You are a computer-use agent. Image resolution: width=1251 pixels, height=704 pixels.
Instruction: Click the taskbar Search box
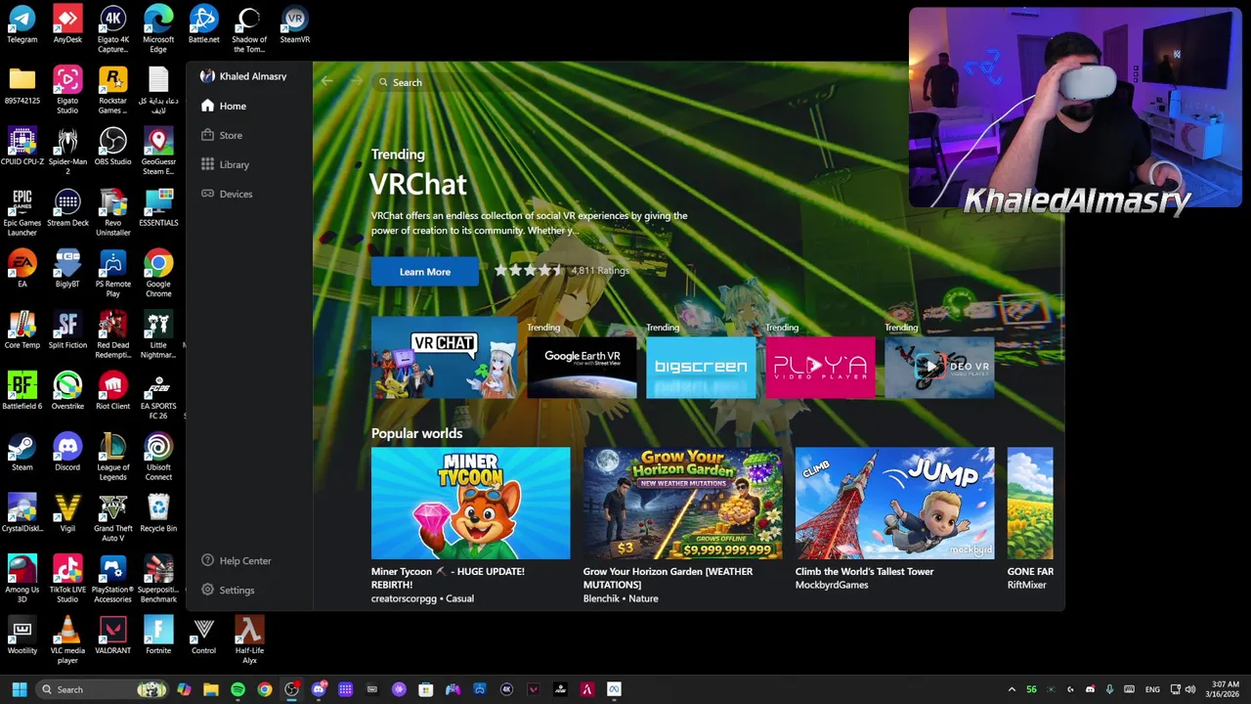103,689
